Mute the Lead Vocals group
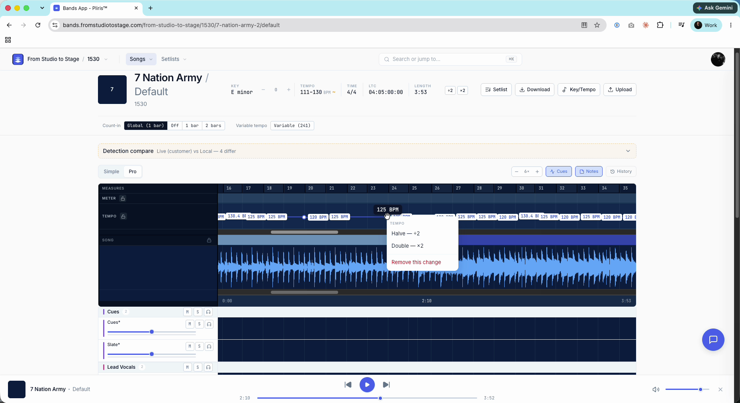The image size is (740, 403). (x=188, y=367)
